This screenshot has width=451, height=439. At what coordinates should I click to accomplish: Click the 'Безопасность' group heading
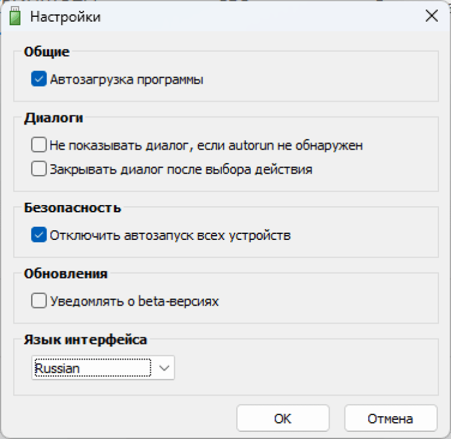point(72,208)
